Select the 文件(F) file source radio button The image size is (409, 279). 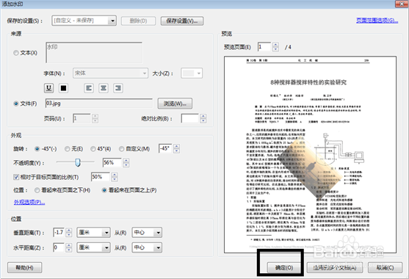[x=16, y=104]
